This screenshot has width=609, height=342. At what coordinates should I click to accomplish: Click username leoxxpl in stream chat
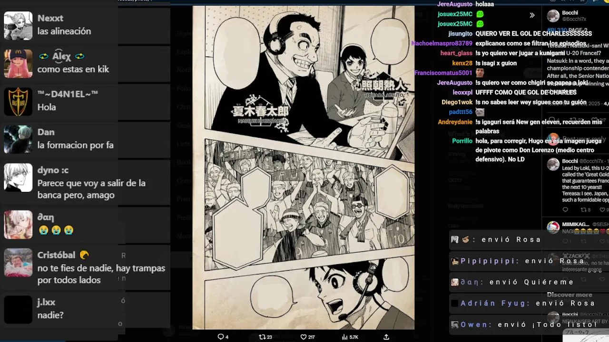[462, 93]
